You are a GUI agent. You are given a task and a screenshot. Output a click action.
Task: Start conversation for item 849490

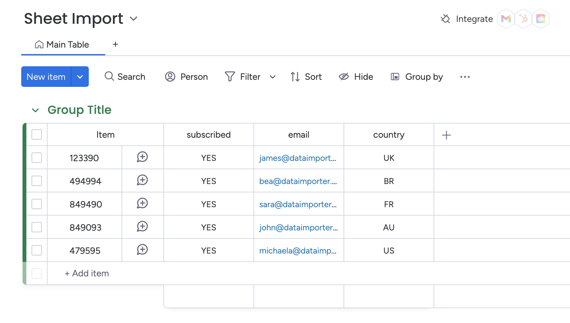142,203
